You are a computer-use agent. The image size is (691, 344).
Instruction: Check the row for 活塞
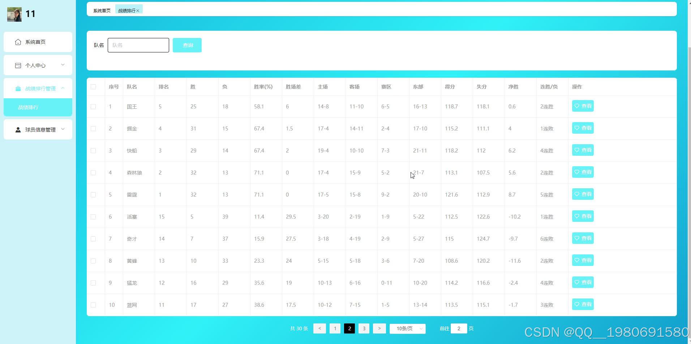click(93, 217)
